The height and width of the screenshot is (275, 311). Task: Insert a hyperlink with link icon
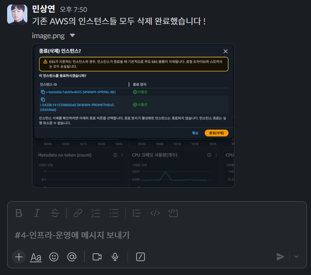78,213
